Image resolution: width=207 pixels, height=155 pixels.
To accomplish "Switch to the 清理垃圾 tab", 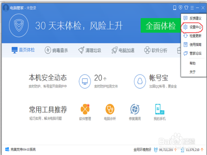I will pyautogui.click(x=90, y=50).
